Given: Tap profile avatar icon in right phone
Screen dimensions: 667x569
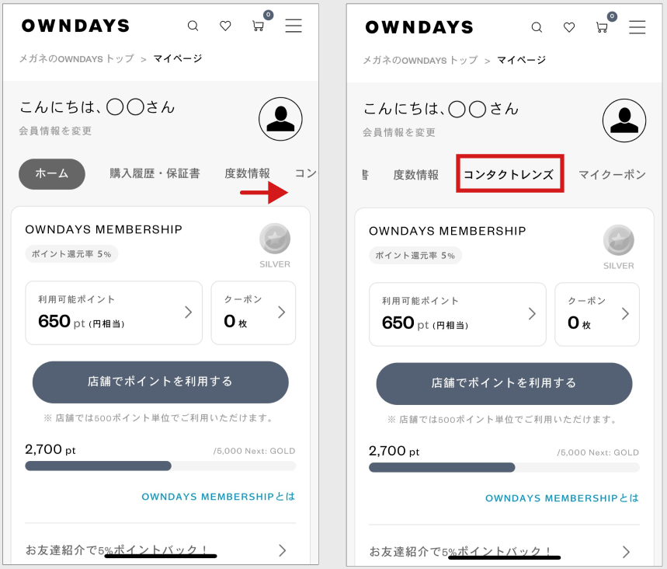Looking at the screenshot, I should [x=624, y=120].
